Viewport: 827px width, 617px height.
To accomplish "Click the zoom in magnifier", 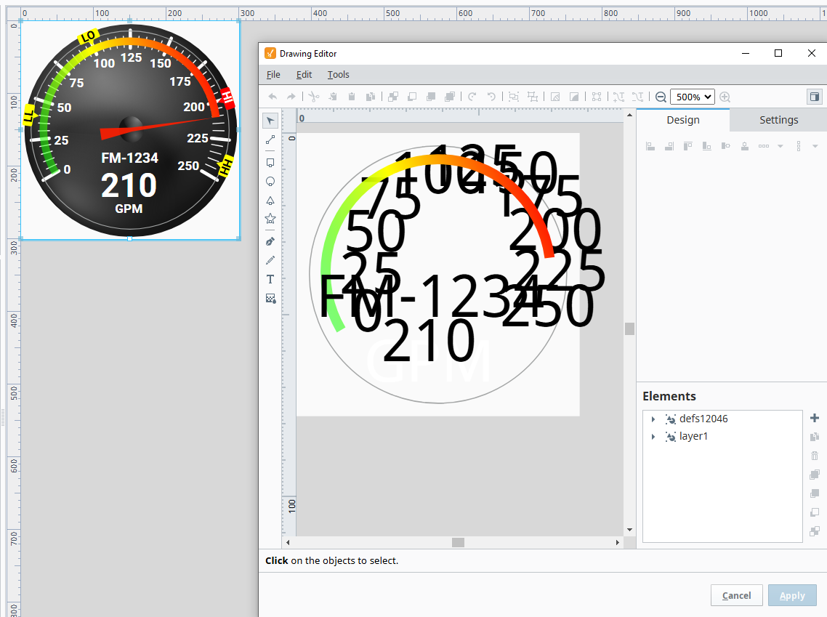I will 725,97.
